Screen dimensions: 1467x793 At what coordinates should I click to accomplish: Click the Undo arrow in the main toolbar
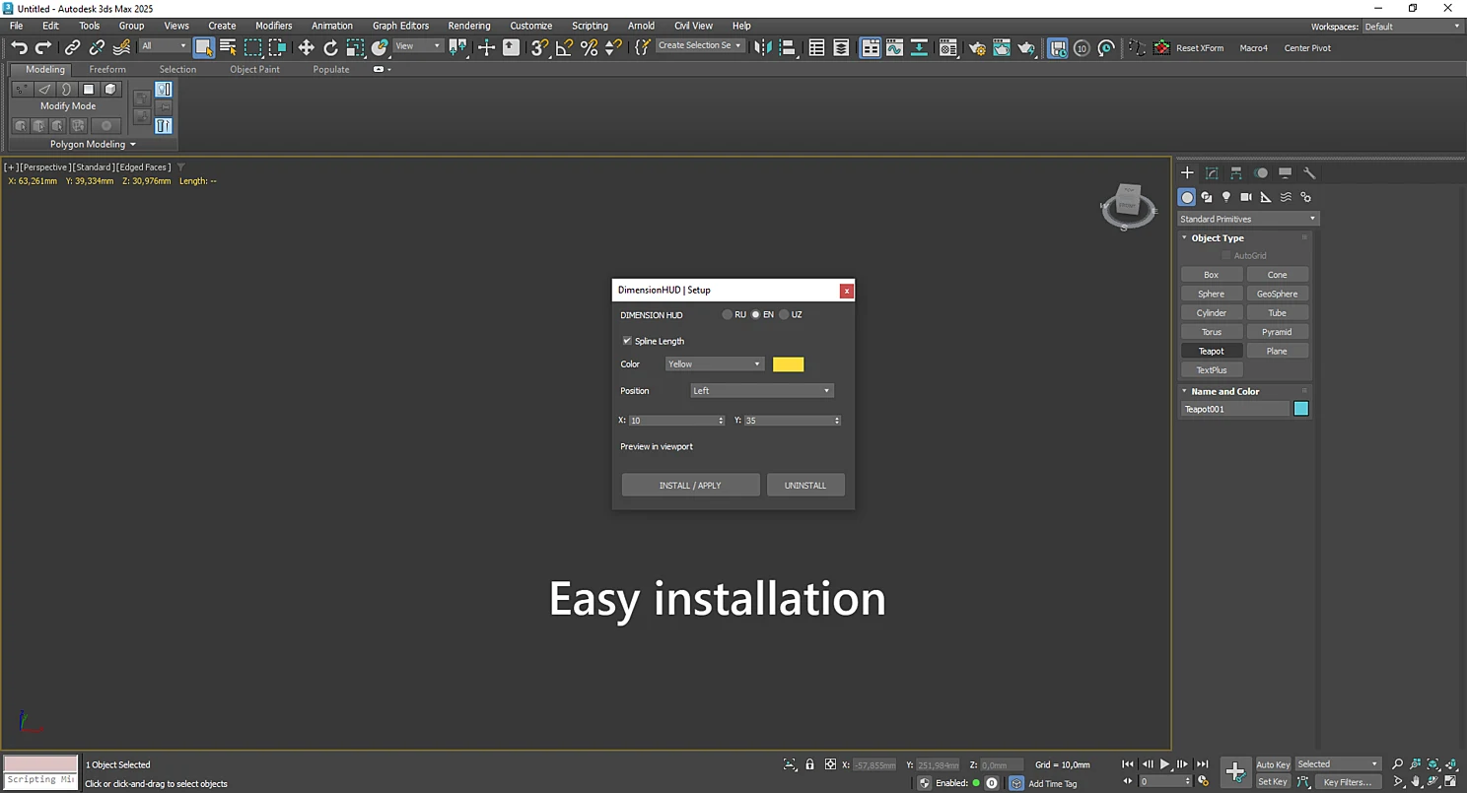19,47
